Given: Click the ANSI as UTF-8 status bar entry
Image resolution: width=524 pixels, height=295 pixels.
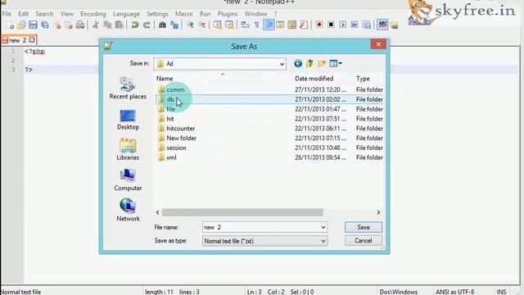Looking at the screenshot, I should [x=455, y=292].
